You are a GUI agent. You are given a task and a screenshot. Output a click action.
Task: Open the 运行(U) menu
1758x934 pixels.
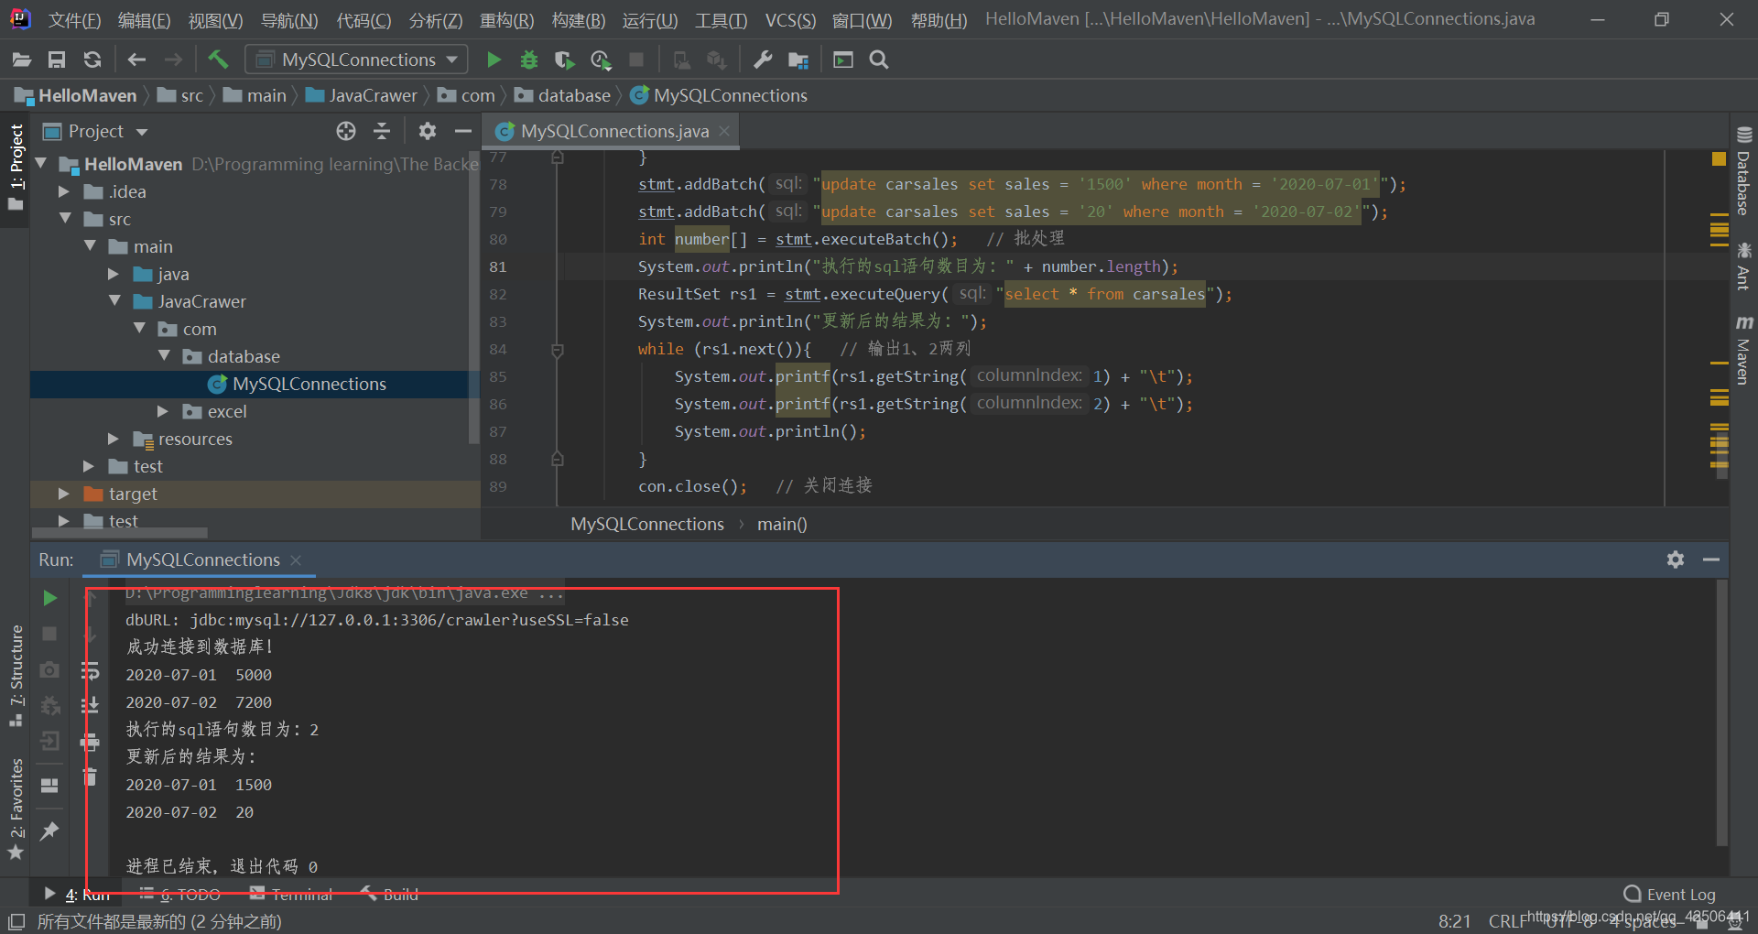point(650,20)
